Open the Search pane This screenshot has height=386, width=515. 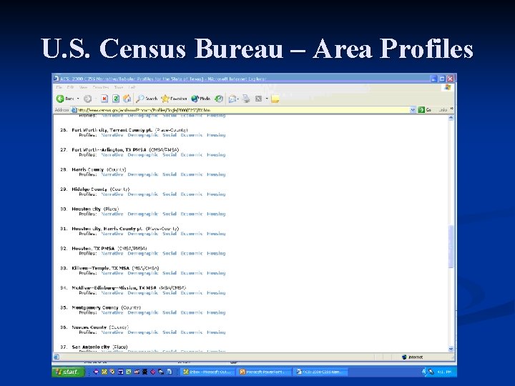point(147,99)
